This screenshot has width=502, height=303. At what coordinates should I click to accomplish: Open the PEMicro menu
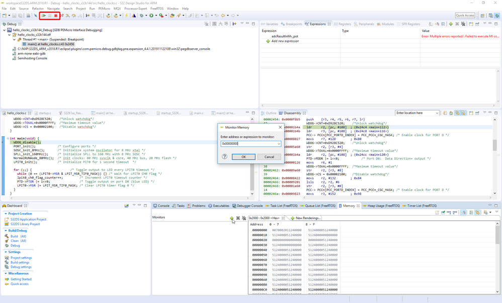104,9
